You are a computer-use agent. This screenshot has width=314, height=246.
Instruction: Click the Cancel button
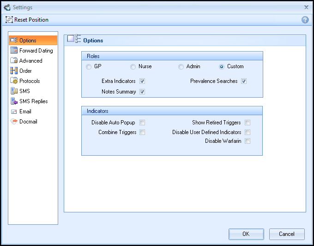287,234
